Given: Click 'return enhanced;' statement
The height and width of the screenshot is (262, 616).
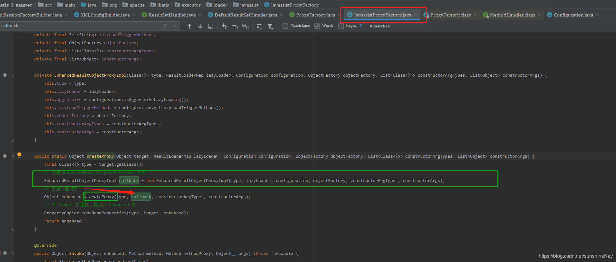Looking at the screenshot, I should pyautogui.click(x=64, y=221).
